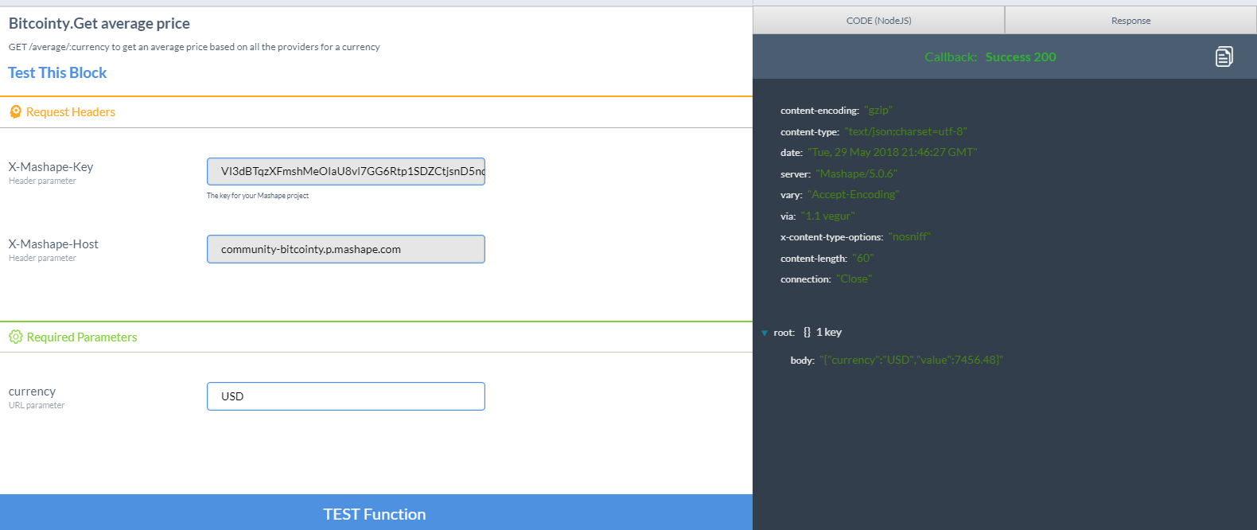The image size is (1257, 530).
Task: Click the date header value
Action: point(893,152)
